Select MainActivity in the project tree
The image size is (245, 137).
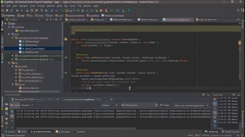(x=31, y=45)
